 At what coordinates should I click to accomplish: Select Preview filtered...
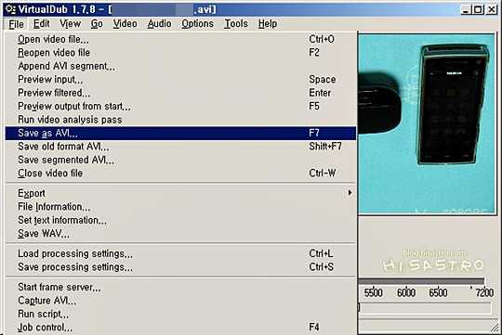pyautogui.click(x=180, y=93)
